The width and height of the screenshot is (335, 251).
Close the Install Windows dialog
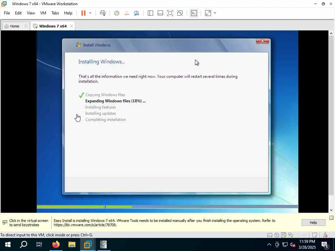pos(262,41)
